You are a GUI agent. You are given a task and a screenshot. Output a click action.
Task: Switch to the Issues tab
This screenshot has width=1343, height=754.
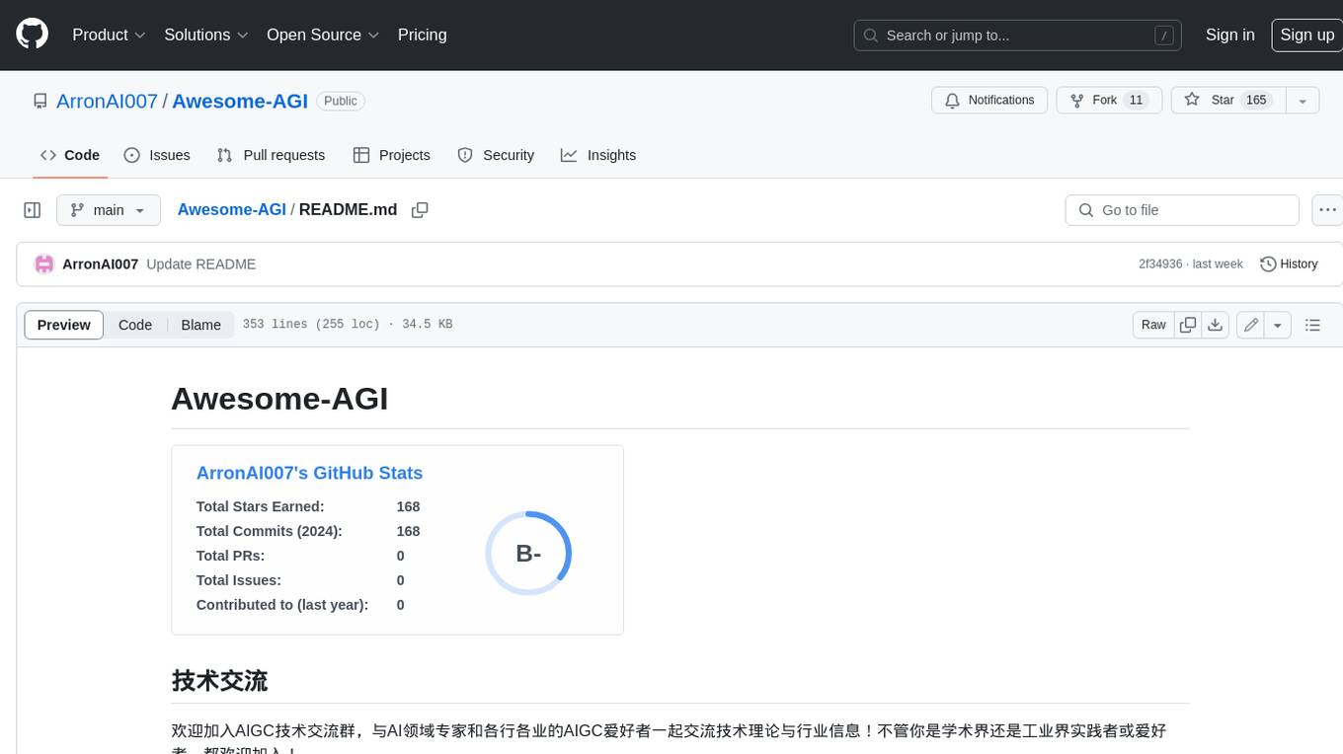tap(157, 155)
